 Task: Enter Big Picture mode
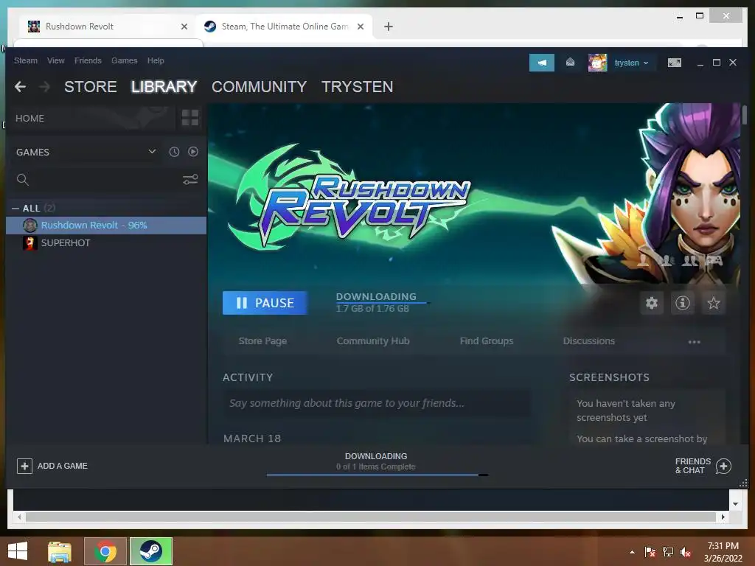pyautogui.click(x=674, y=63)
